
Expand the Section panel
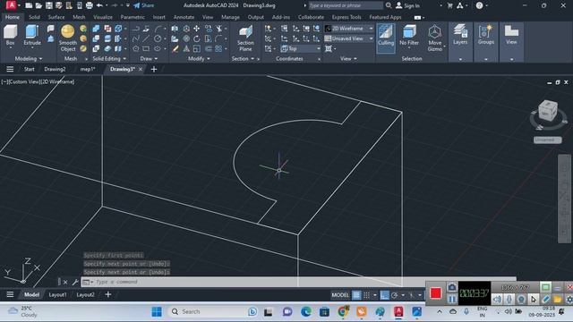pyautogui.click(x=243, y=58)
